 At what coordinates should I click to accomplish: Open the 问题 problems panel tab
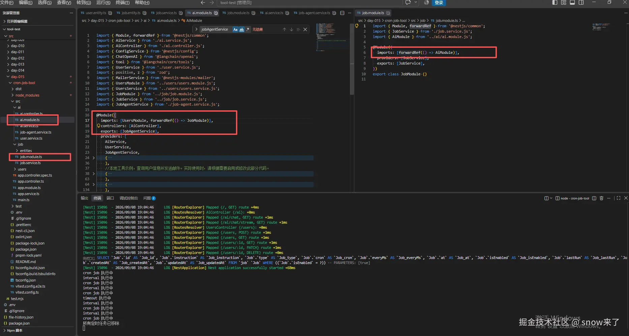(x=149, y=198)
